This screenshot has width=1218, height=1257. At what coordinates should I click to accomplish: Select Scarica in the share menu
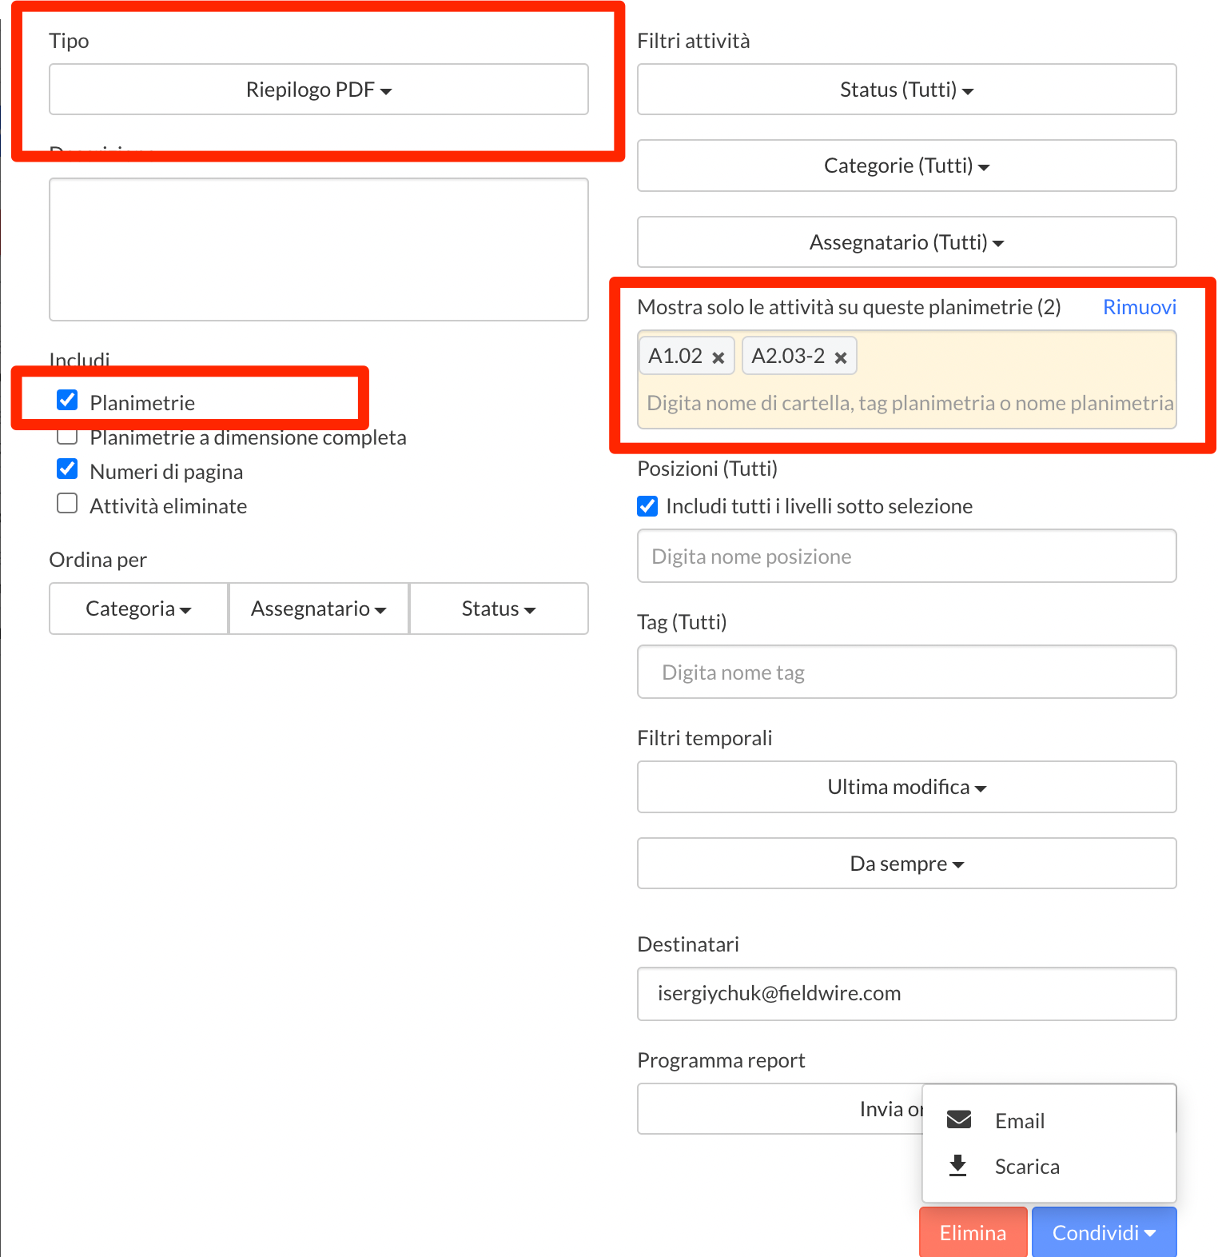[x=1026, y=1167]
